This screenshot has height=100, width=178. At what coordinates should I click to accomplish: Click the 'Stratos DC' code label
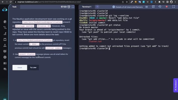point(44,26)
